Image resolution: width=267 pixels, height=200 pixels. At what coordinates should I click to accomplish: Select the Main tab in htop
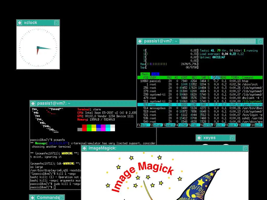[145, 74]
